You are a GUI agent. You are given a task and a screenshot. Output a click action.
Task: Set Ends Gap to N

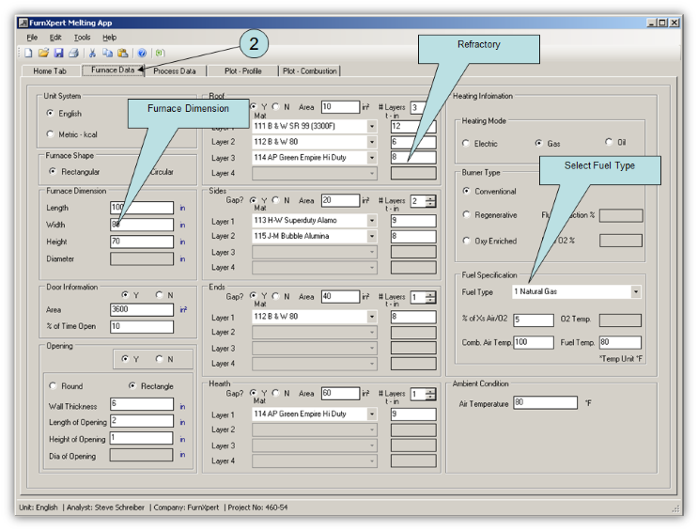276,296
